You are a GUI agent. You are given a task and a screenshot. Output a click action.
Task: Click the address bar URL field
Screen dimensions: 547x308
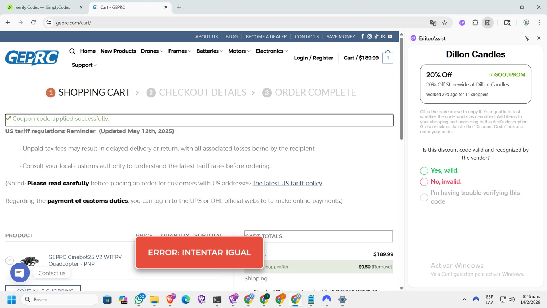pyautogui.click(x=241, y=23)
